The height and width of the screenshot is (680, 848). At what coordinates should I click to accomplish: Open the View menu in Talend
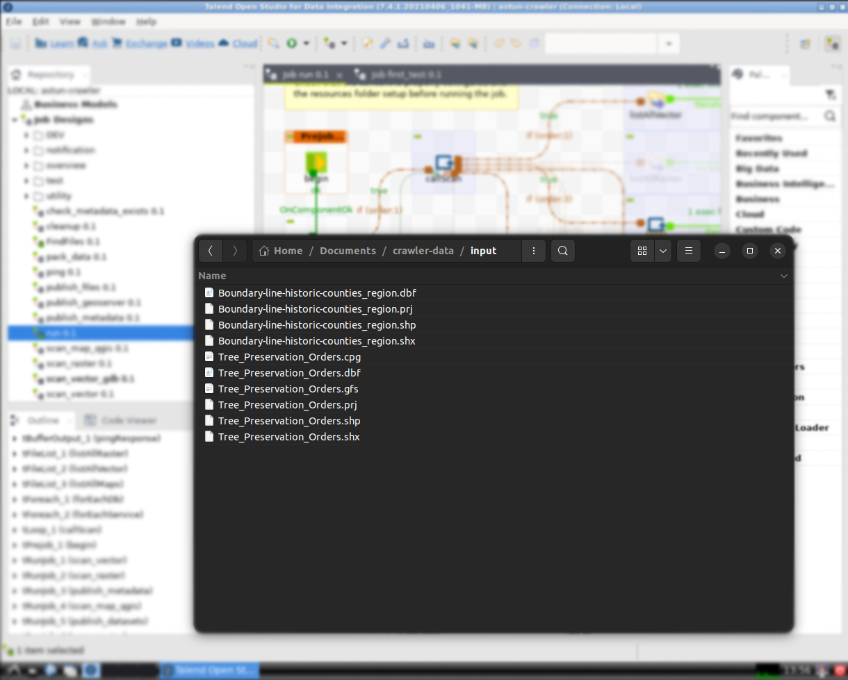(x=70, y=22)
